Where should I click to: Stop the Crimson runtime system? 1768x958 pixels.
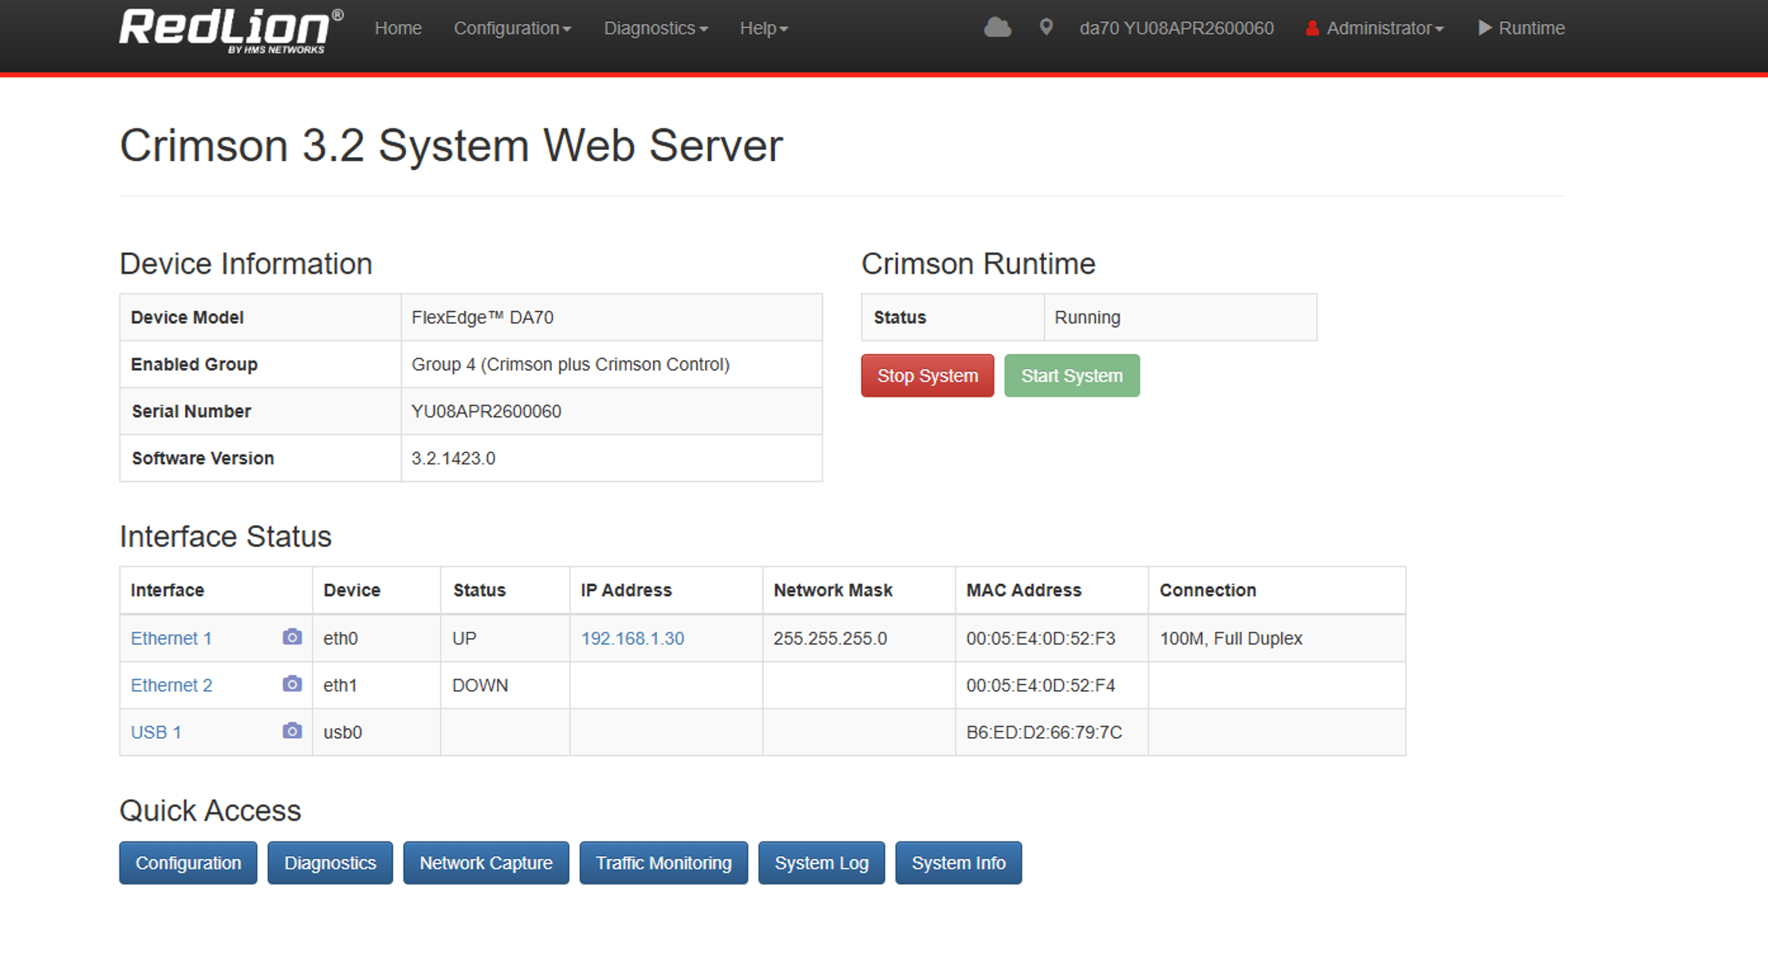[x=927, y=376]
